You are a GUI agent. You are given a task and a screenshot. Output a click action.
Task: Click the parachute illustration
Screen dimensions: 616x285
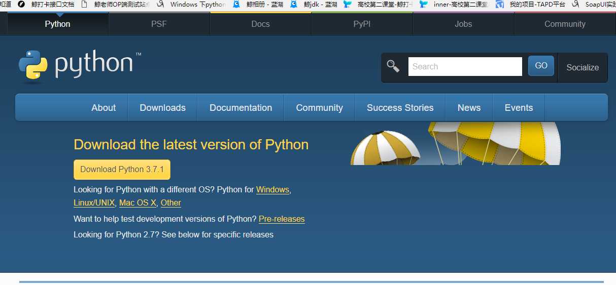tap(455, 143)
